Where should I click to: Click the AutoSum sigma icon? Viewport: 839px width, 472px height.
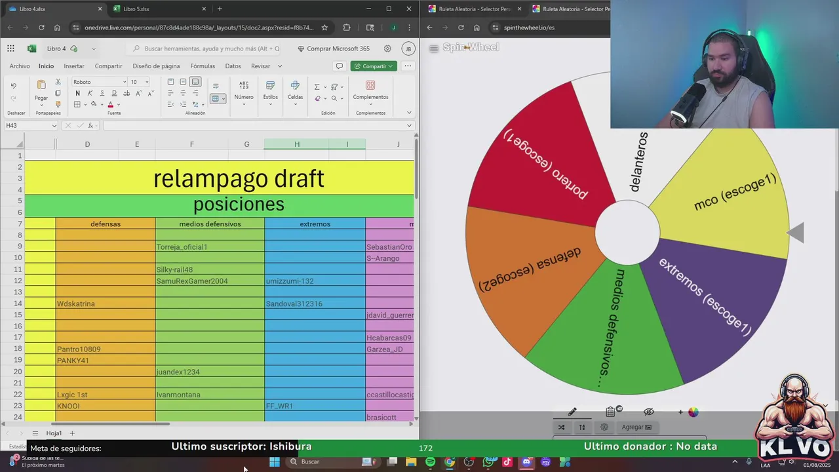[x=317, y=87]
